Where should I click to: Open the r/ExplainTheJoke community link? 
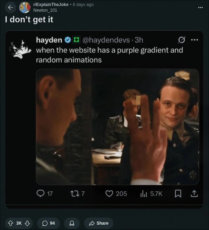pos(51,5)
